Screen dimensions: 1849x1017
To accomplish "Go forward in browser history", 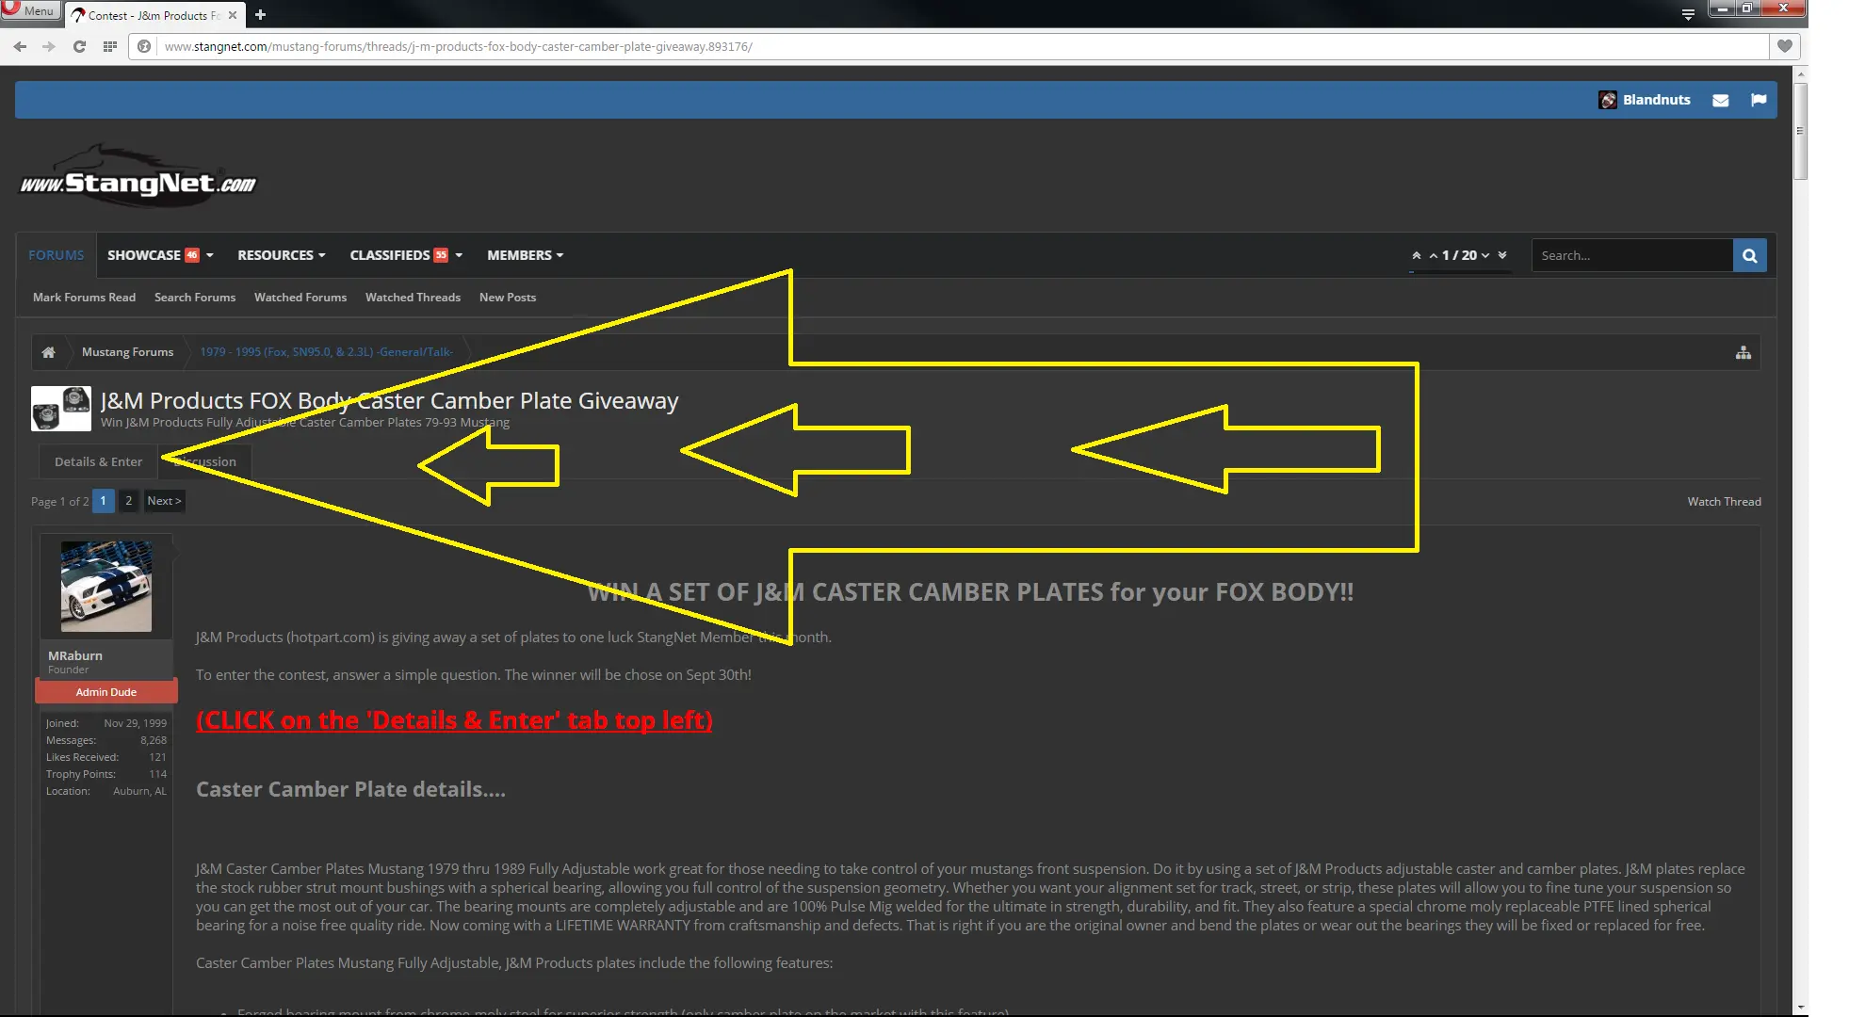I will pos(49,46).
